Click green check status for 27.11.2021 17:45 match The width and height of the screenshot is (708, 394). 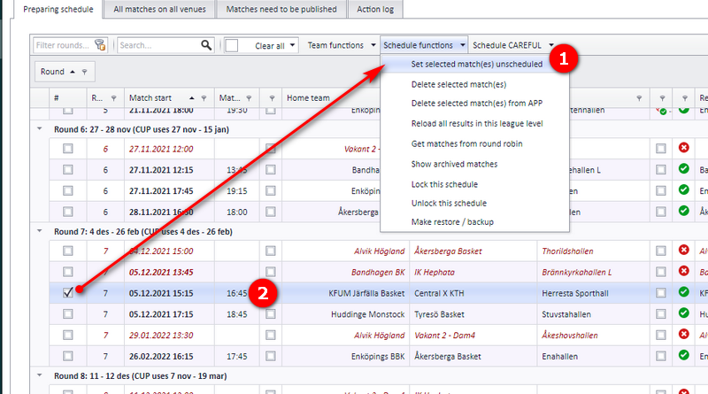683,189
